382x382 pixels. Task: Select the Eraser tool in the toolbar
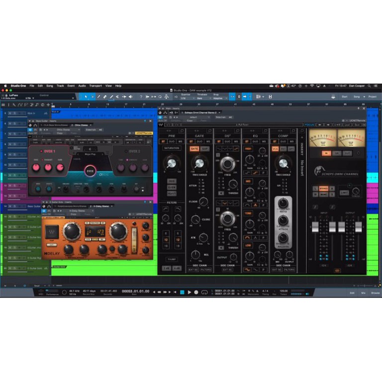104,96
